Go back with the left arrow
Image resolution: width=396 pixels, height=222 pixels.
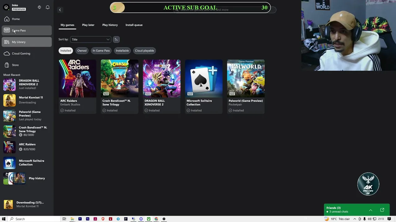pos(60,10)
